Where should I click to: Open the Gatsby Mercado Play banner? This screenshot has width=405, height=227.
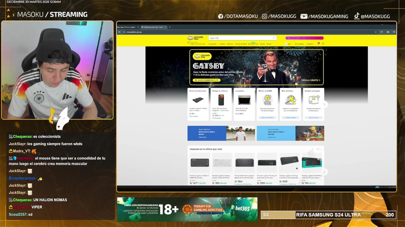click(256, 67)
